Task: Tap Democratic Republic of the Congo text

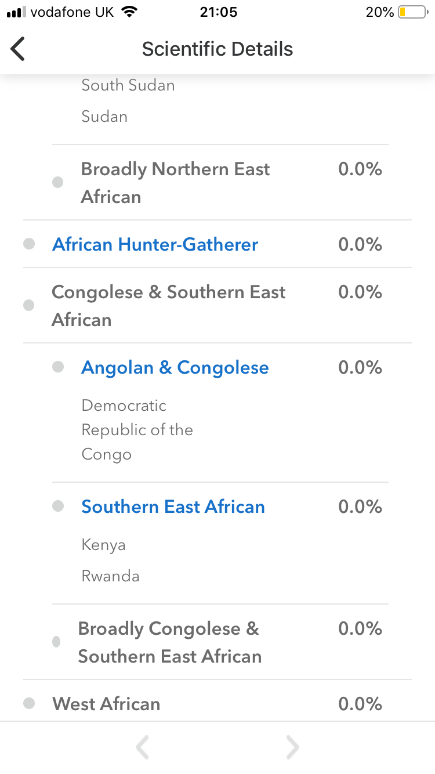Action: [137, 429]
